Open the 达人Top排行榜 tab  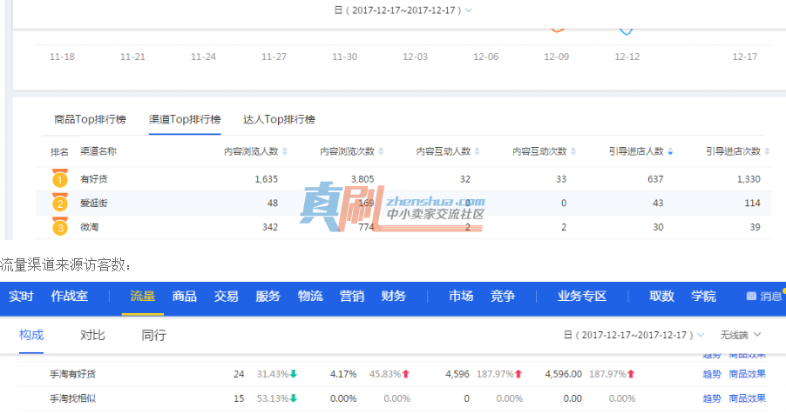pos(279,119)
